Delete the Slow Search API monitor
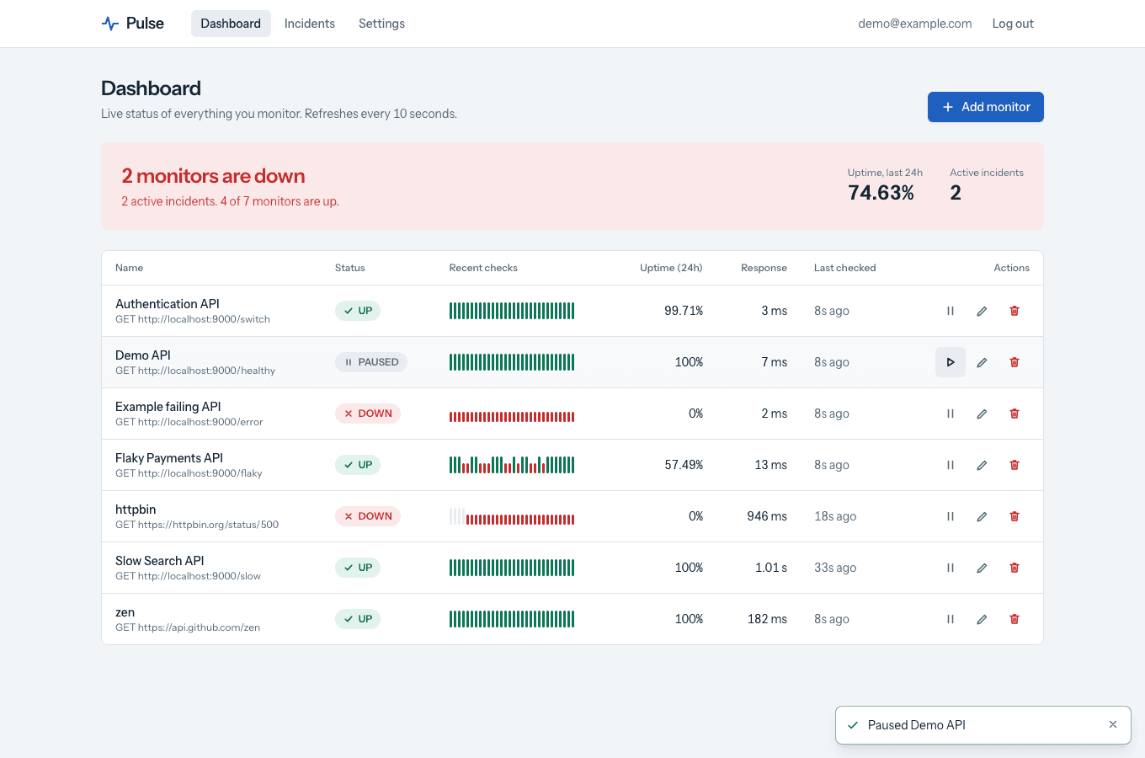 click(x=1015, y=568)
